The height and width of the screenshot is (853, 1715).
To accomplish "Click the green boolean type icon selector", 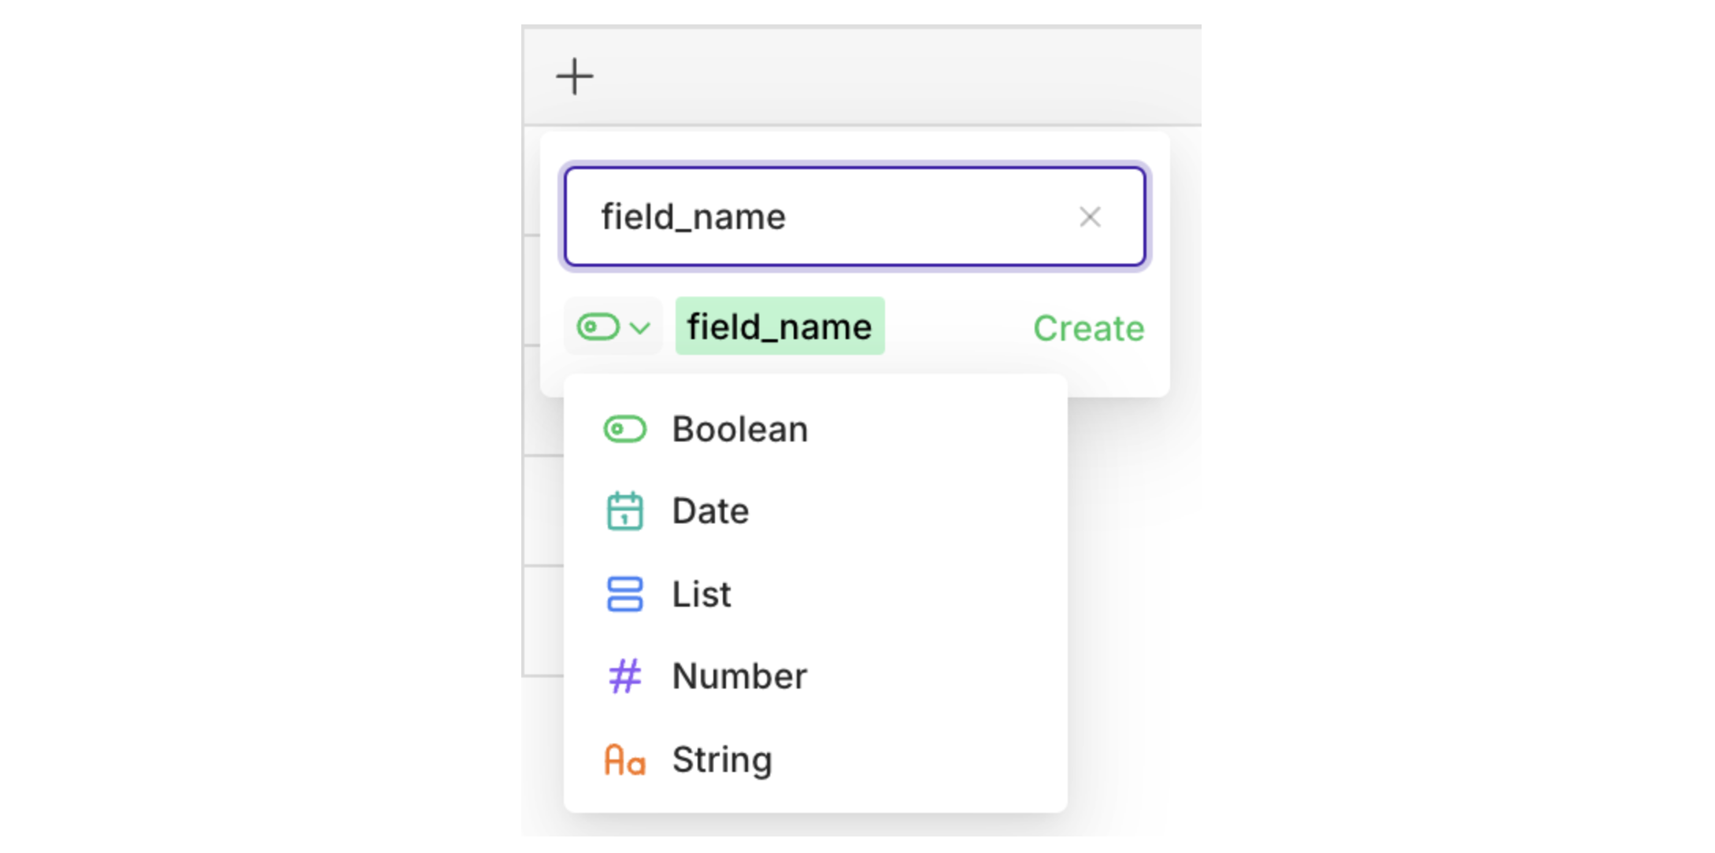I will tap(598, 327).
